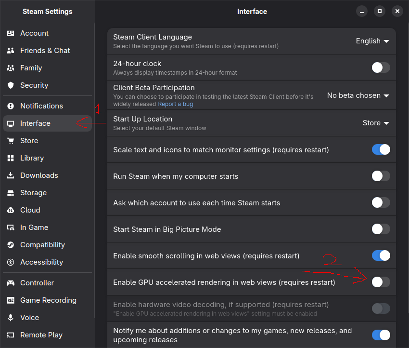Click the Account person icon in sidebar
The image size is (409, 348).
point(11,33)
